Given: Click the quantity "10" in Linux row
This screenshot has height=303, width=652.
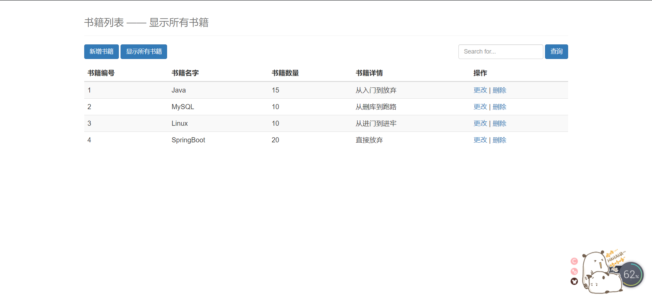Looking at the screenshot, I should [275, 123].
